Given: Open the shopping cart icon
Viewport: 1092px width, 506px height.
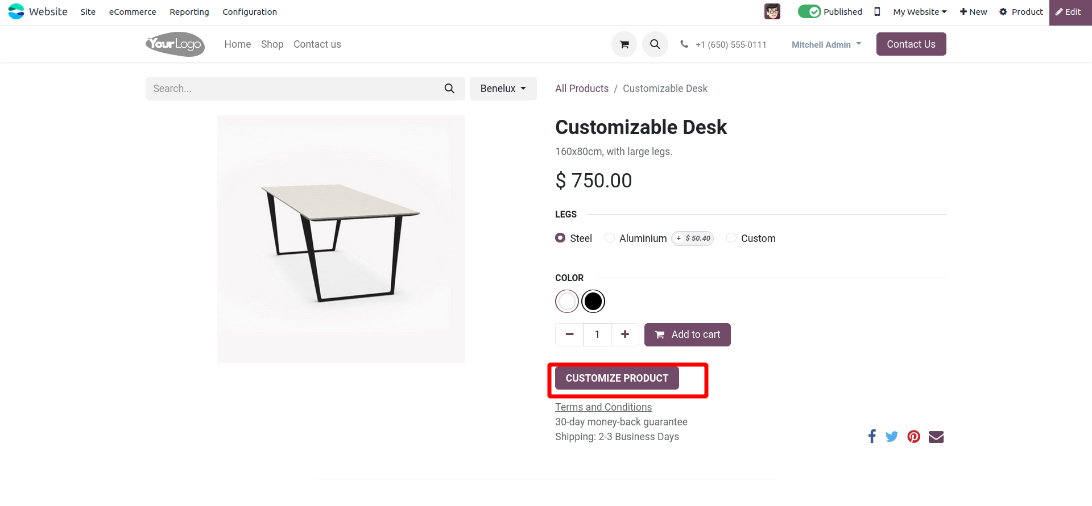Looking at the screenshot, I should point(624,44).
